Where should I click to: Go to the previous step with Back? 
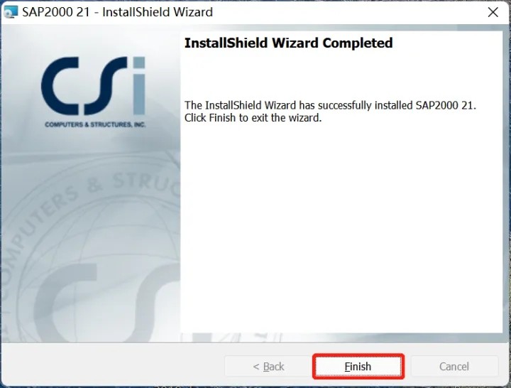(x=268, y=367)
